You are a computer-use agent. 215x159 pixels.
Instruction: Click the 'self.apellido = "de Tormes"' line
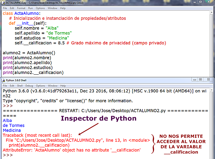click(x=43, y=33)
